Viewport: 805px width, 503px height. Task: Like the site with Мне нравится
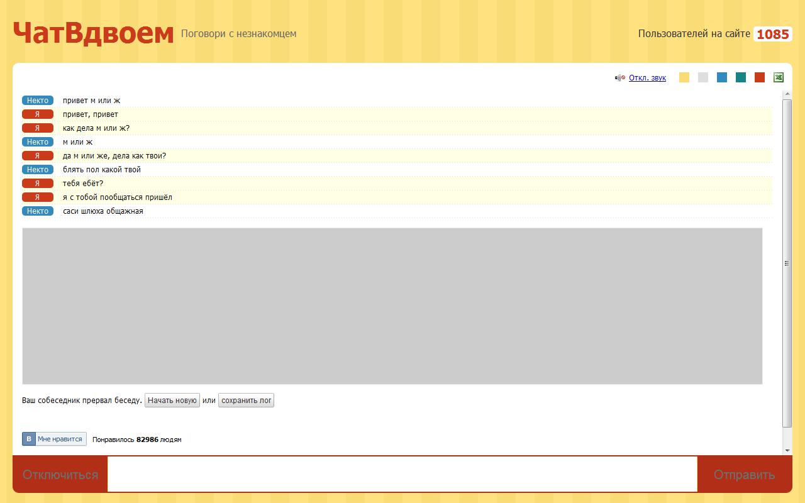click(55, 439)
